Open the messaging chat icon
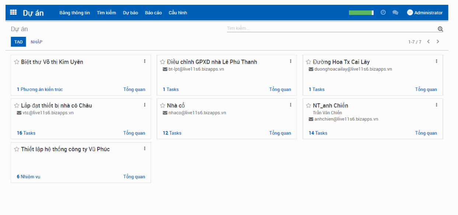Screen dimensions: 458x215 (x=395, y=12)
